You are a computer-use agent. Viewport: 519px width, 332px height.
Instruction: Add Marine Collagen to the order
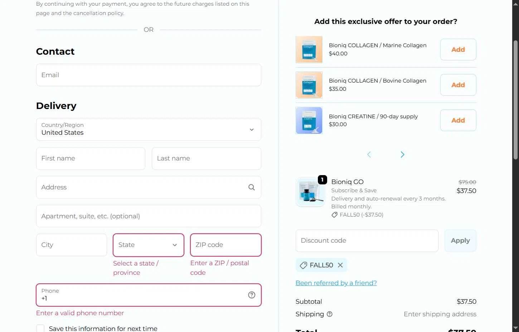click(458, 50)
